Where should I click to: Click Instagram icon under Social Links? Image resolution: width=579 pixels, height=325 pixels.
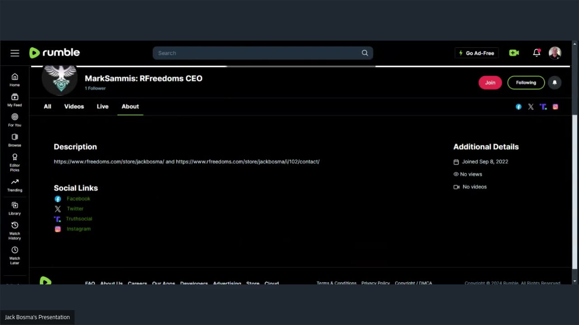[57, 229]
